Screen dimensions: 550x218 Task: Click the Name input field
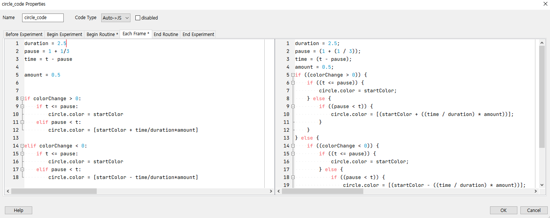tap(42, 17)
